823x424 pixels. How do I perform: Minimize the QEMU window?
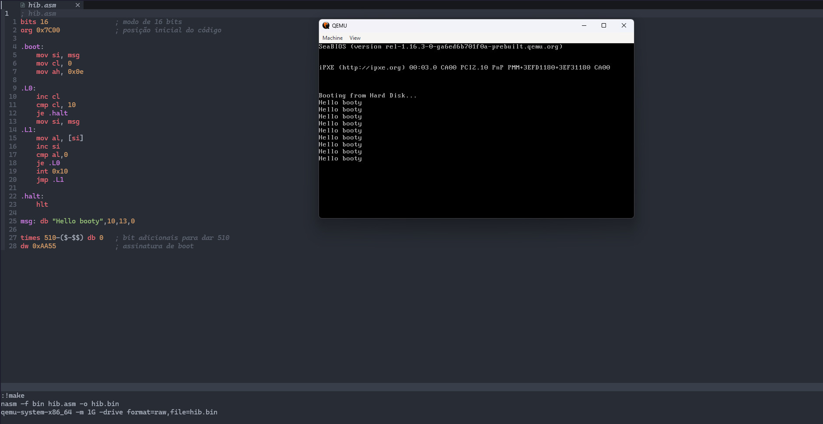click(x=584, y=25)
